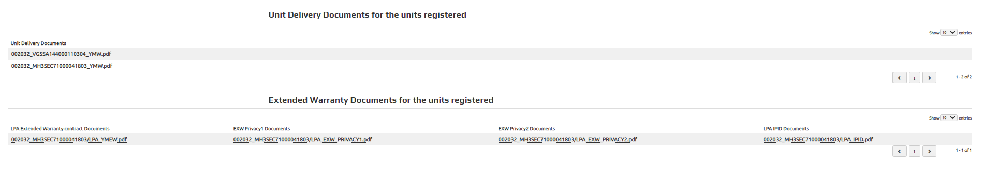Go to next page of Unit Delivery Documents

pos(929,78)
